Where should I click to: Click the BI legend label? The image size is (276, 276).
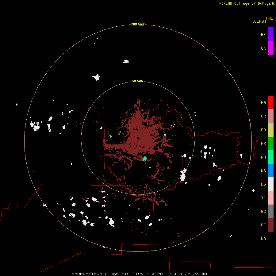pyautogui.click(x=263, y=225)
